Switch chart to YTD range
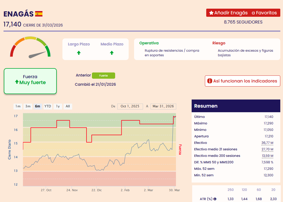 tap(48, 106)
